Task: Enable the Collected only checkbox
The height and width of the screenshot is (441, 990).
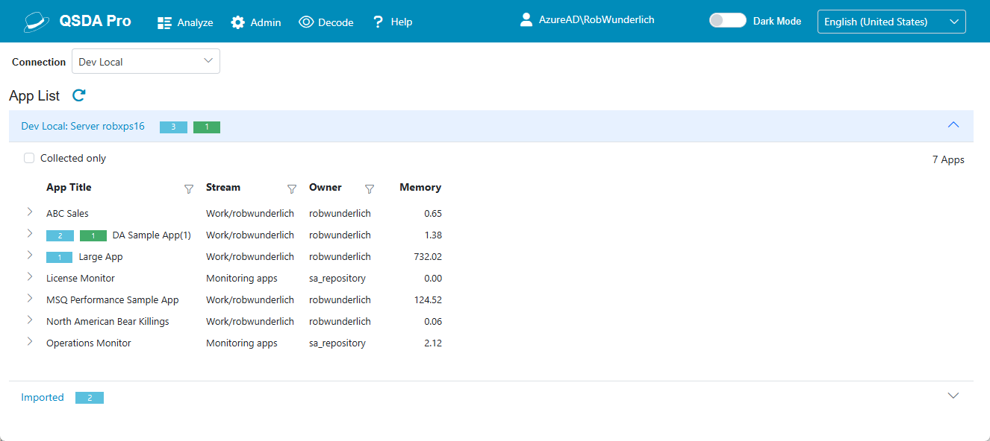Action: click(29, 158)
